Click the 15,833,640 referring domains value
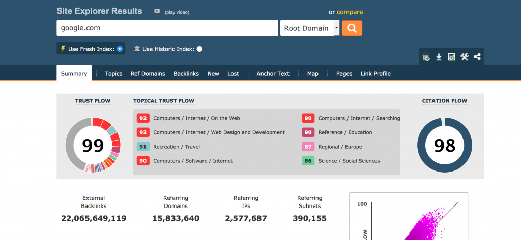 tap(176, 218)
